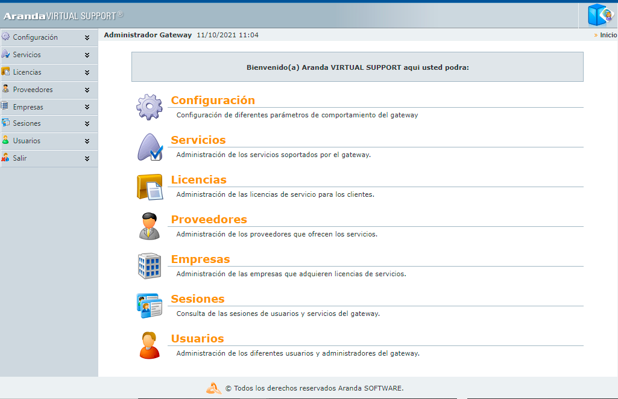The width and height of the screenshot is (618, 399).
Task: Open the large Empresas building icon
Action: coord(150,266)
